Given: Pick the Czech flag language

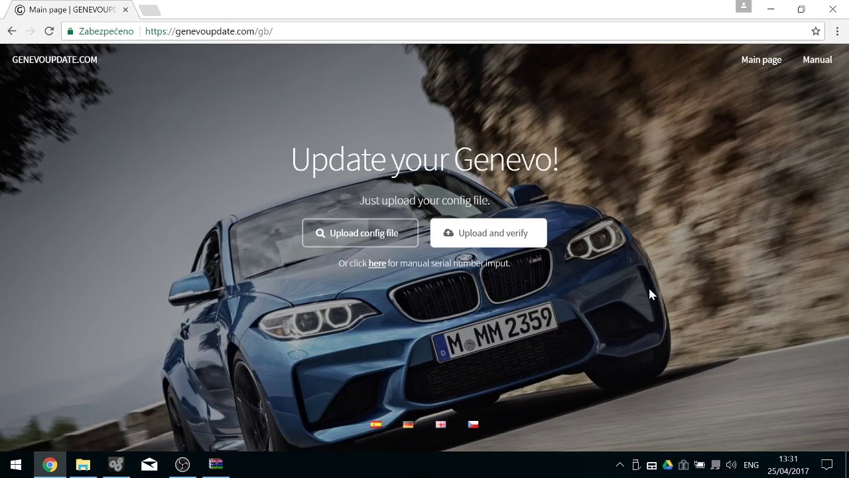Looking at the screenshot, I should [x=473, y=424].
